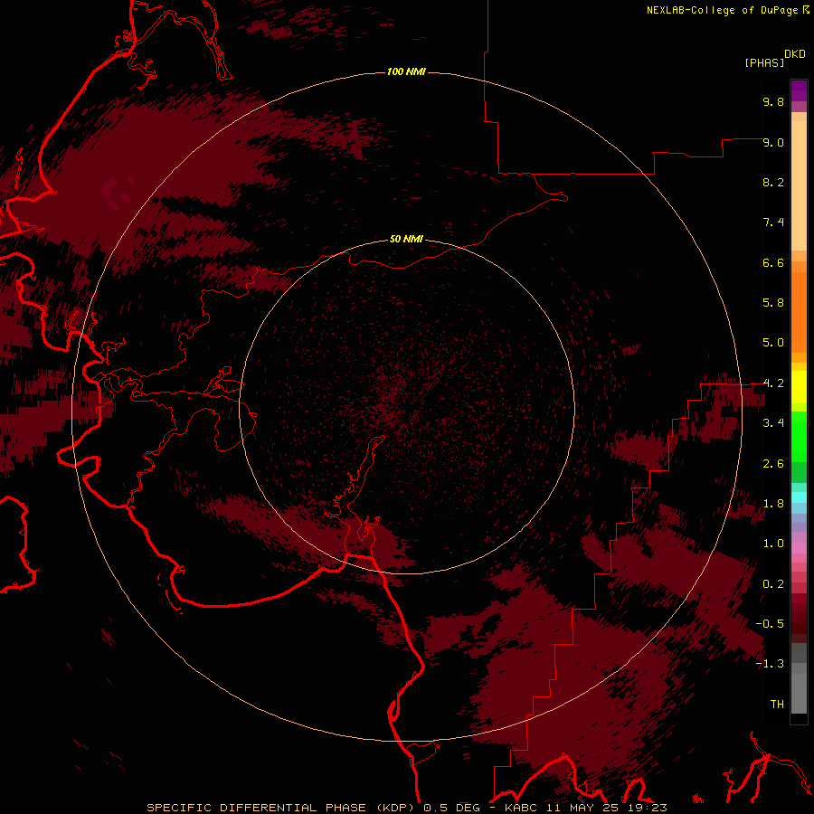Click the 7.4 scale value
This screenshot has height=814, width=814.
(773, 222)
